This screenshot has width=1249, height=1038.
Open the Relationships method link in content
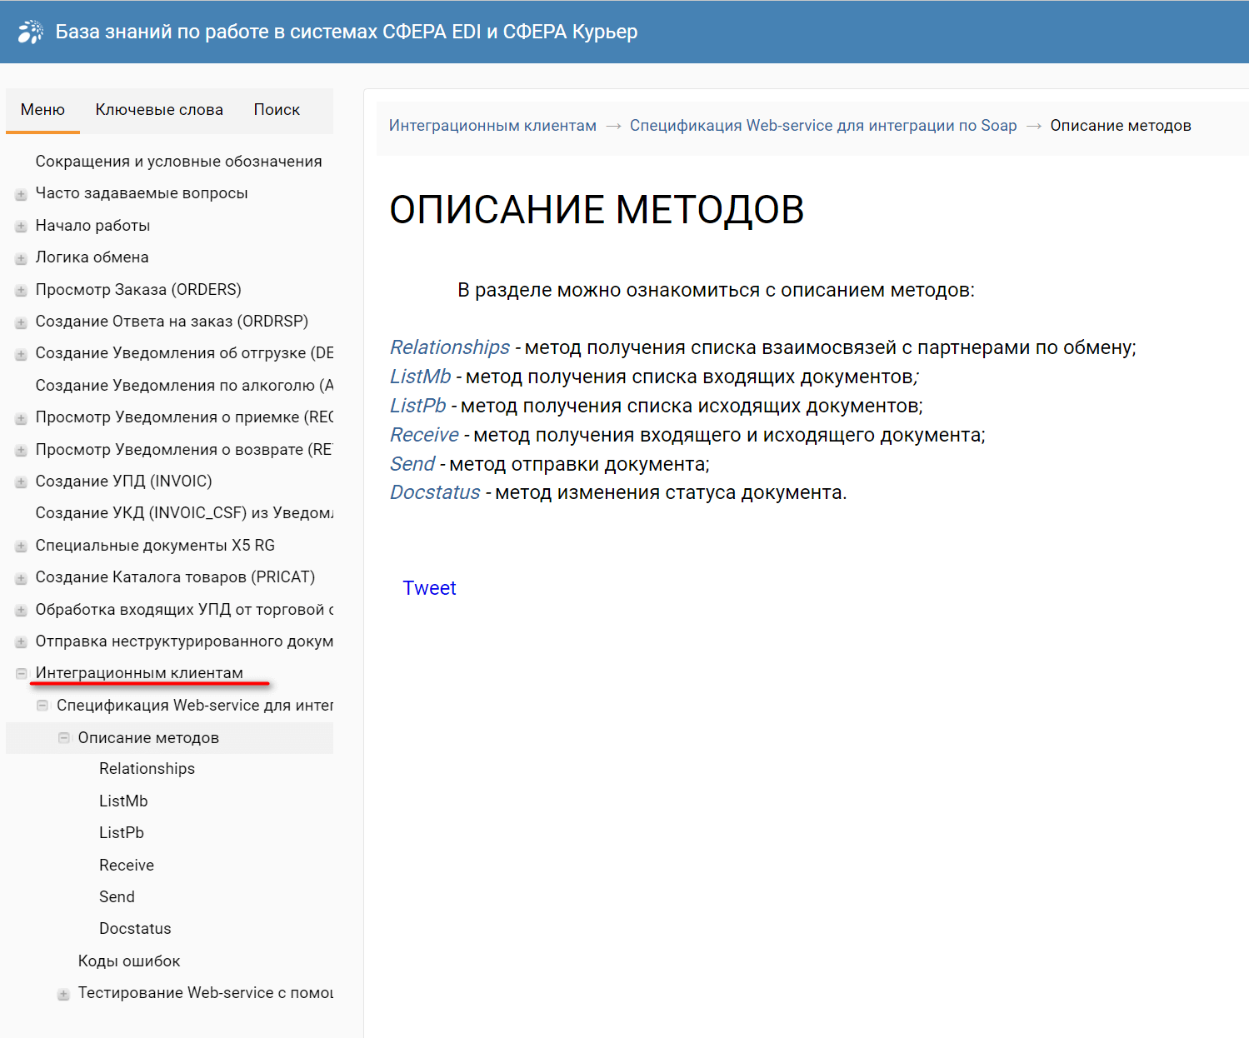(450, 347)
